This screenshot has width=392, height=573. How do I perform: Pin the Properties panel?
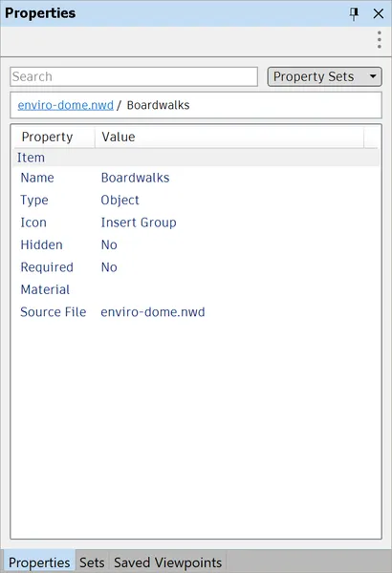click(x=354, y=13)
